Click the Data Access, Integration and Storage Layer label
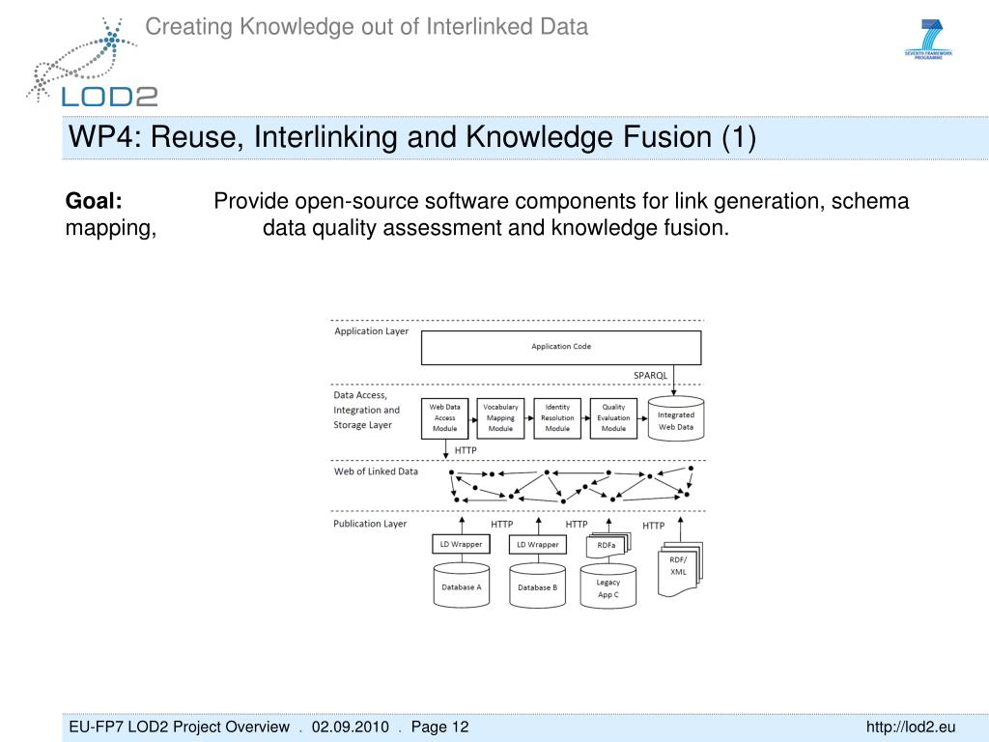 366,410
